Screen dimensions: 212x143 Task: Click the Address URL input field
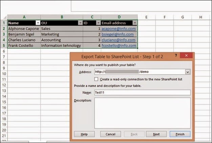[140, 72]
